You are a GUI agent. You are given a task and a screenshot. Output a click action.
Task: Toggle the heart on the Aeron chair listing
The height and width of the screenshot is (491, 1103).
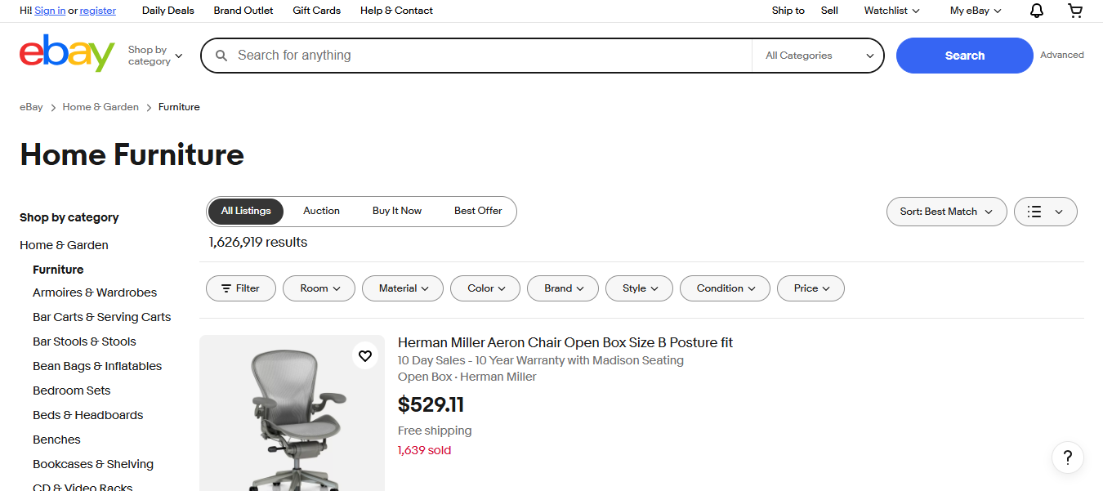coord(365,355)
